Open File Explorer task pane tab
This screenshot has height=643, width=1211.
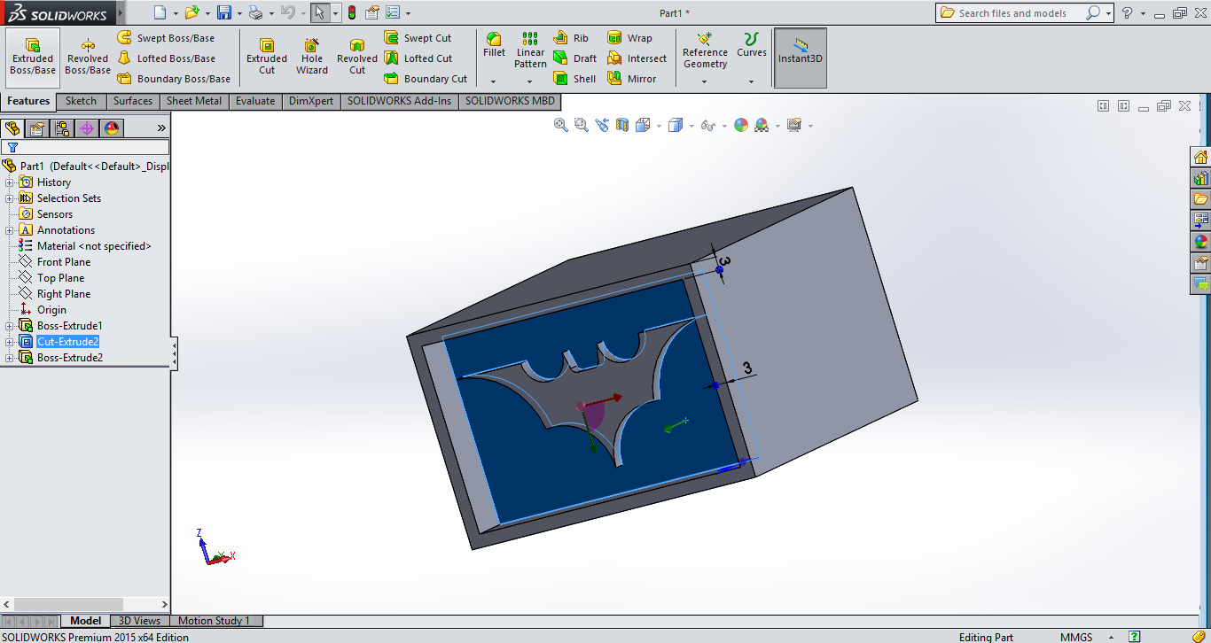(x=1200, y=199)
